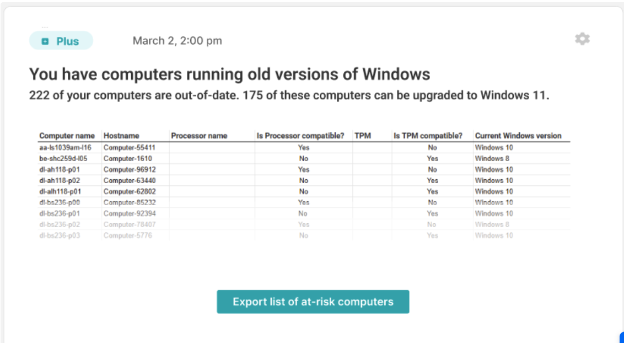Select the dl-alh118-p01 computer row
Screen dimensions: 624x343
[x=61, y=191]
